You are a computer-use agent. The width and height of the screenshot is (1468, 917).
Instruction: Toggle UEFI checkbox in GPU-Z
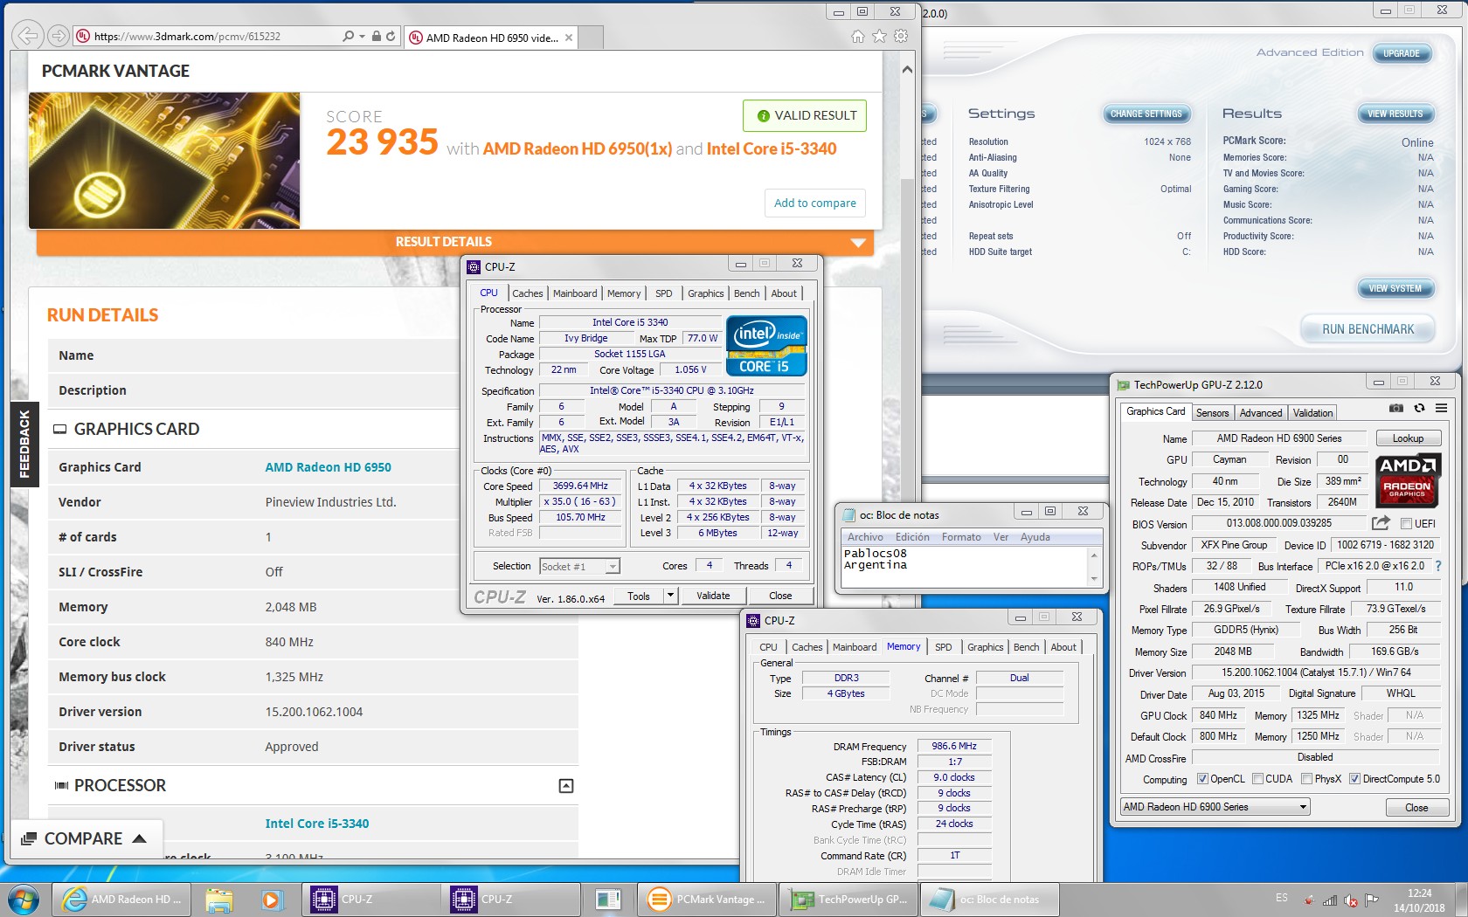click(x=1406, y=524)
